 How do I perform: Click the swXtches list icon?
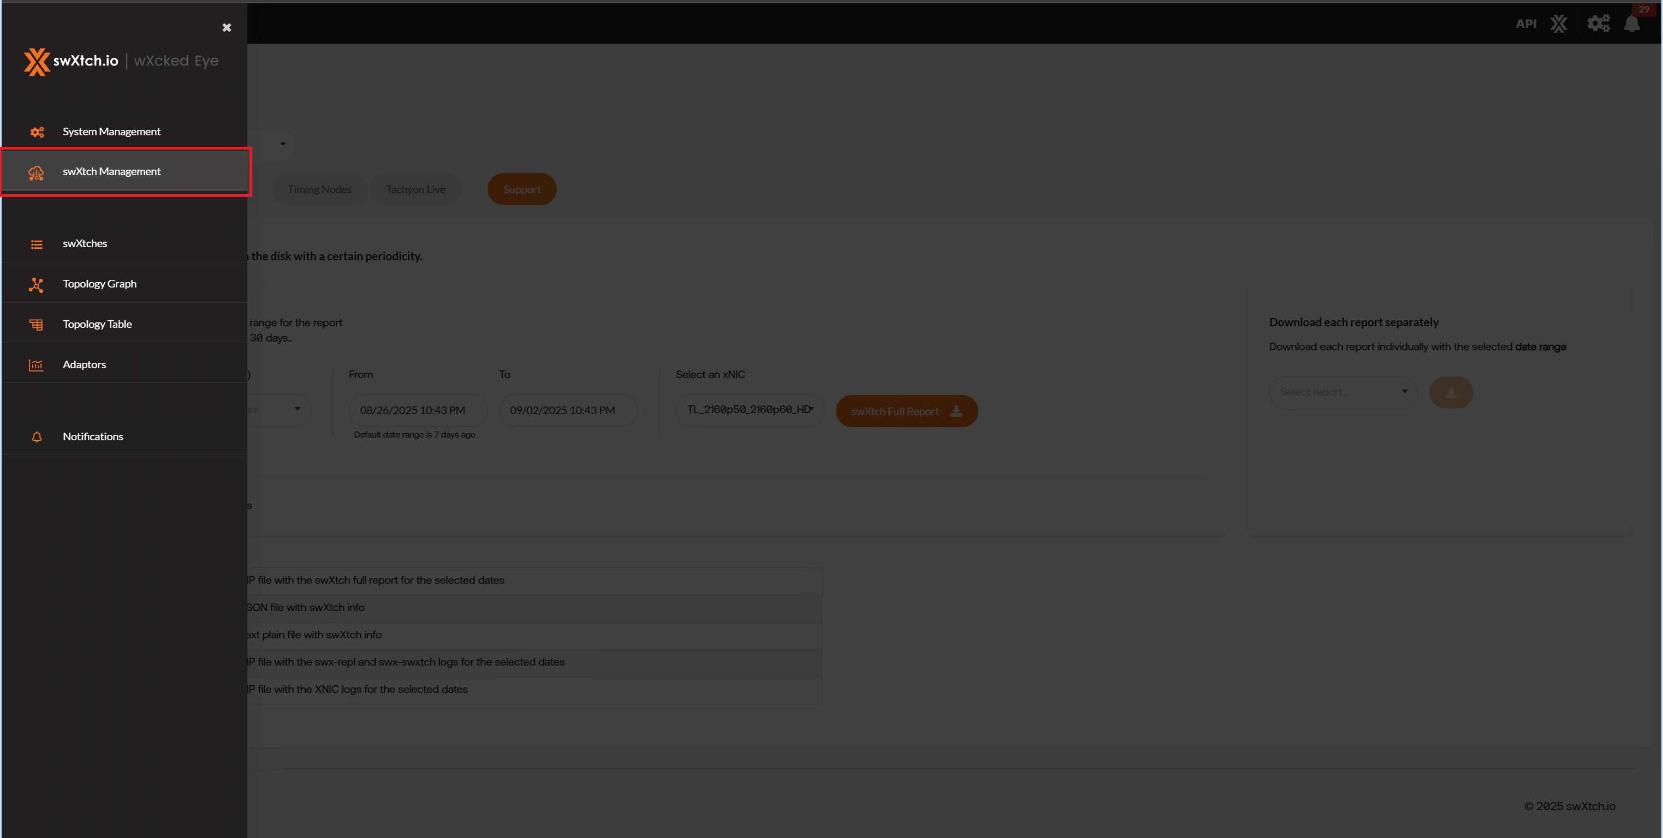37,244
